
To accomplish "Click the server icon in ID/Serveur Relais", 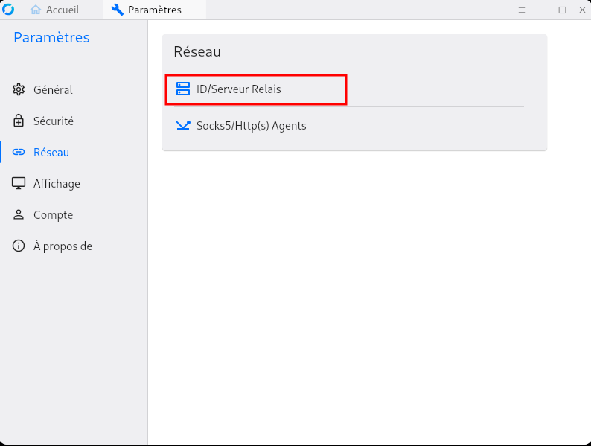I will (x=183, y=89).
